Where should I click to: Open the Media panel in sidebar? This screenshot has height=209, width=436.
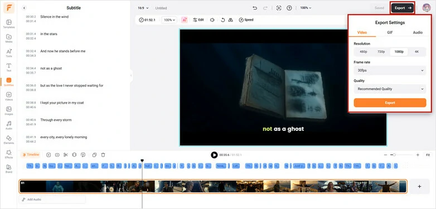point(9,38)
